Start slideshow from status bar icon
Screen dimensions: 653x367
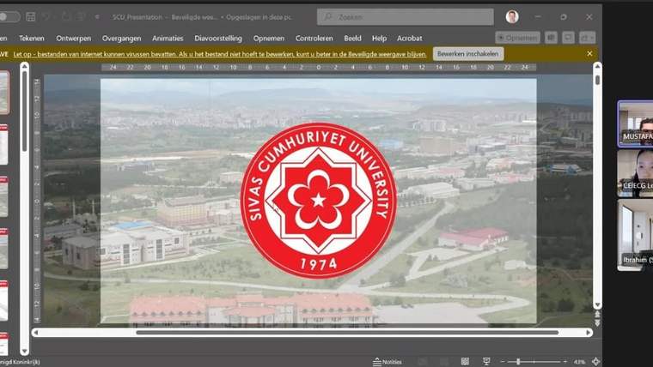tap(486, 362)
